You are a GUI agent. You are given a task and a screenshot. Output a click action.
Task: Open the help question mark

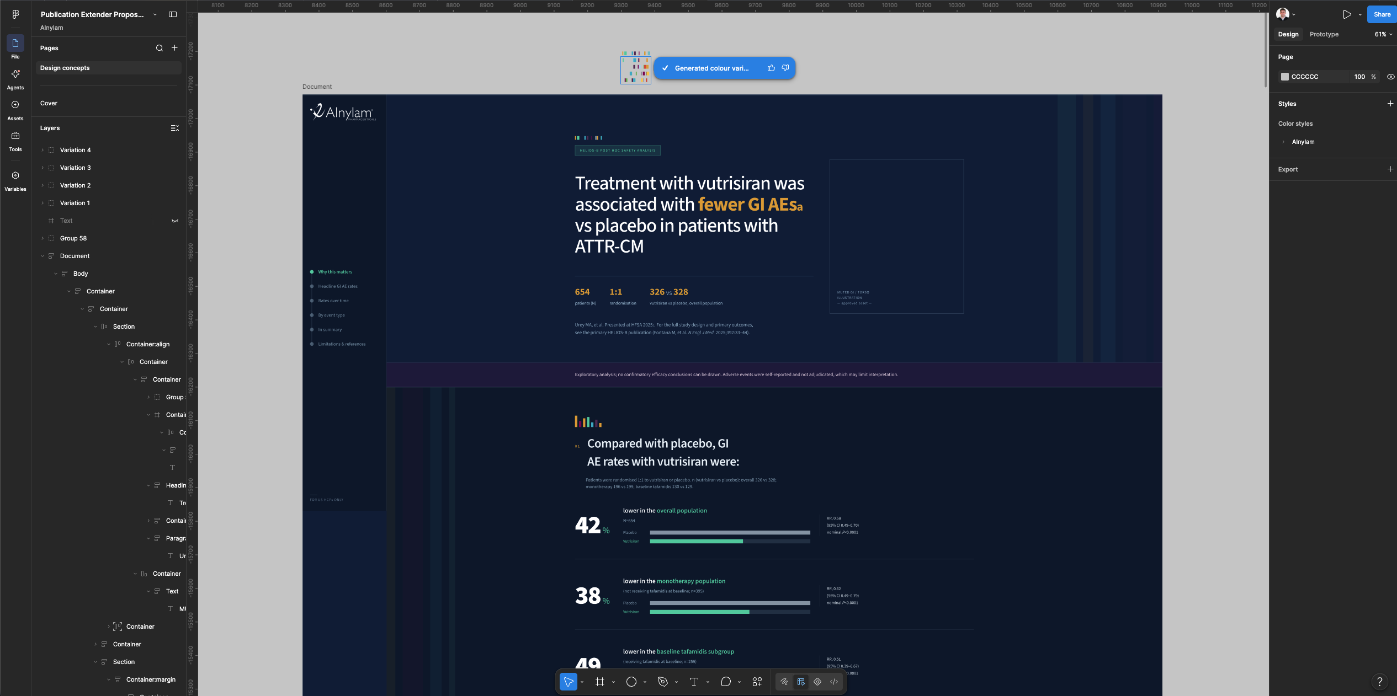[1379, 681]
